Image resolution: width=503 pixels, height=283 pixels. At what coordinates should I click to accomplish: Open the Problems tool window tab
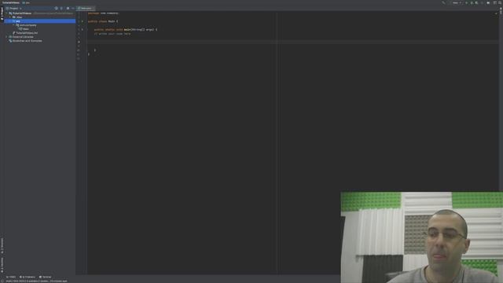pos(28,277)
